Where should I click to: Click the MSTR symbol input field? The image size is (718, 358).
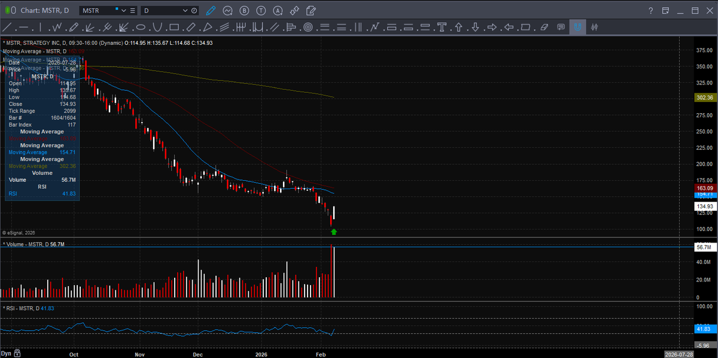98,11
